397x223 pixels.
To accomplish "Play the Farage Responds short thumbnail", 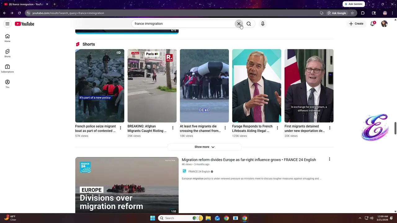I will pyautogui.click(x=256, y=86).
